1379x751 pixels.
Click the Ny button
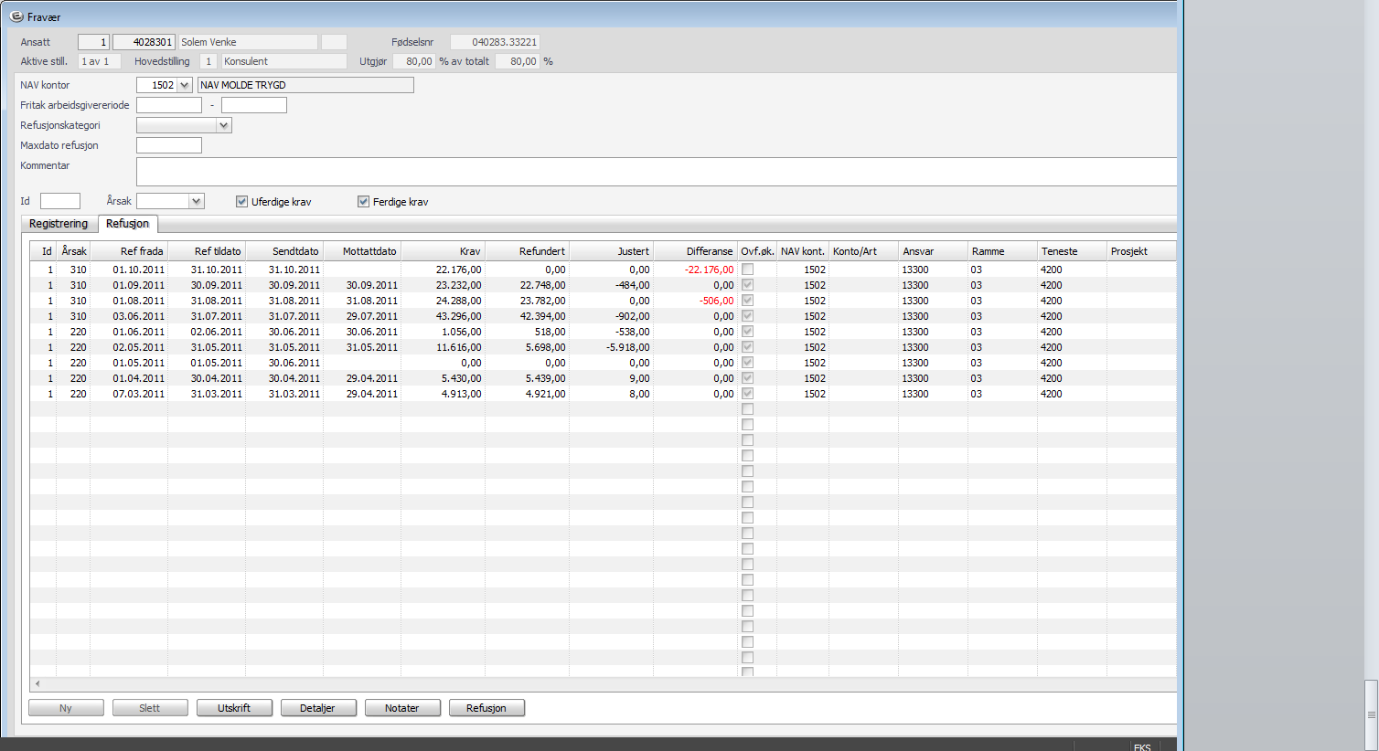click(x=66, y=708)
